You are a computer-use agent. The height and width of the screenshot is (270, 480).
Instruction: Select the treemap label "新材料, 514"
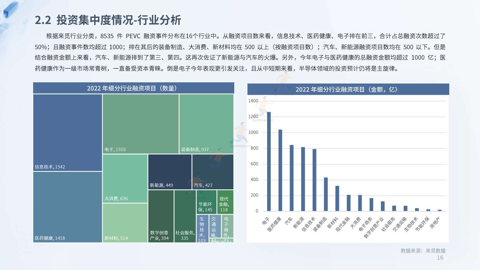tap(116, 238)
